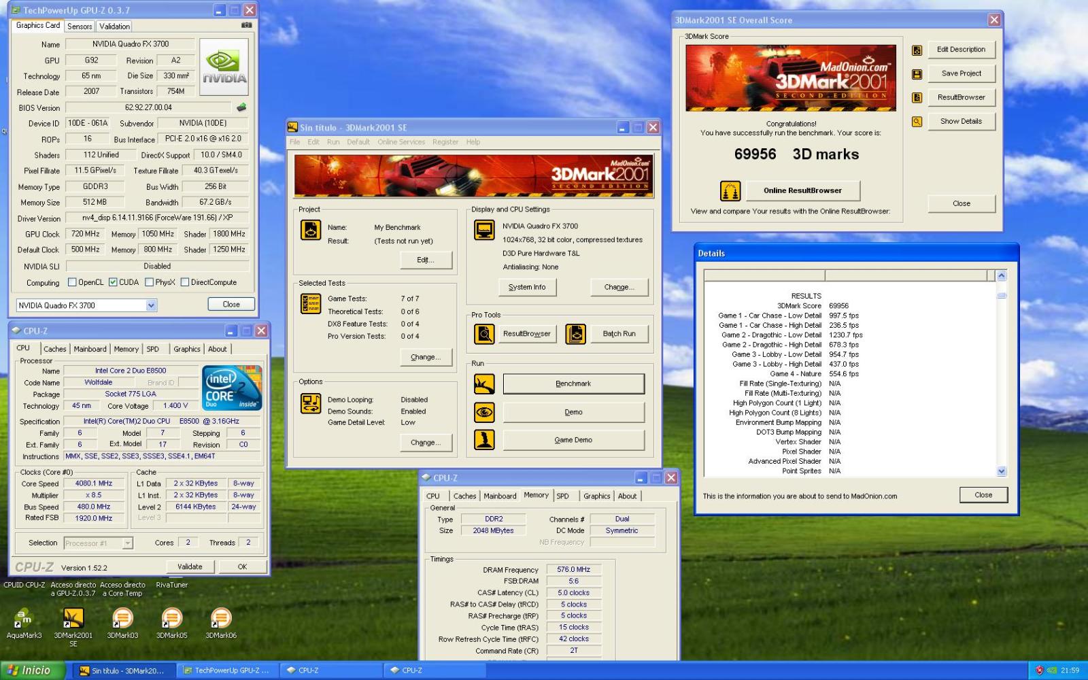Click Change... button under Display and CPU Settings
Screen dimensions: 1088x680
[x=619, y=288]
